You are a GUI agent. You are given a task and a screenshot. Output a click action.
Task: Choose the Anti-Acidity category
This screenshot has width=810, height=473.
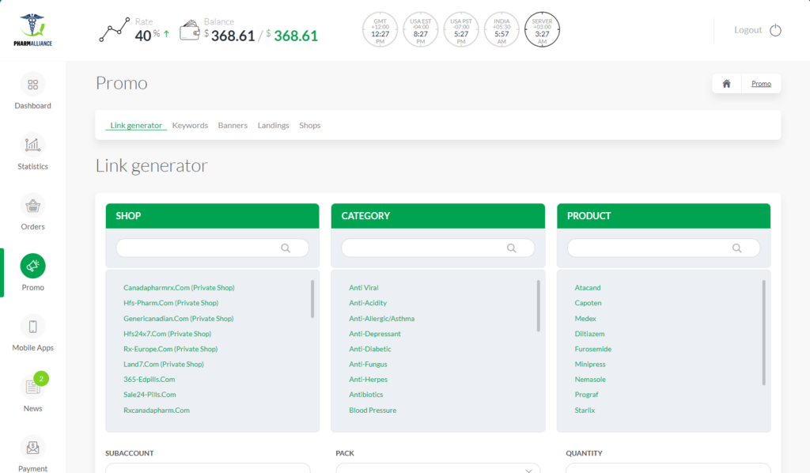coord(368,303)
